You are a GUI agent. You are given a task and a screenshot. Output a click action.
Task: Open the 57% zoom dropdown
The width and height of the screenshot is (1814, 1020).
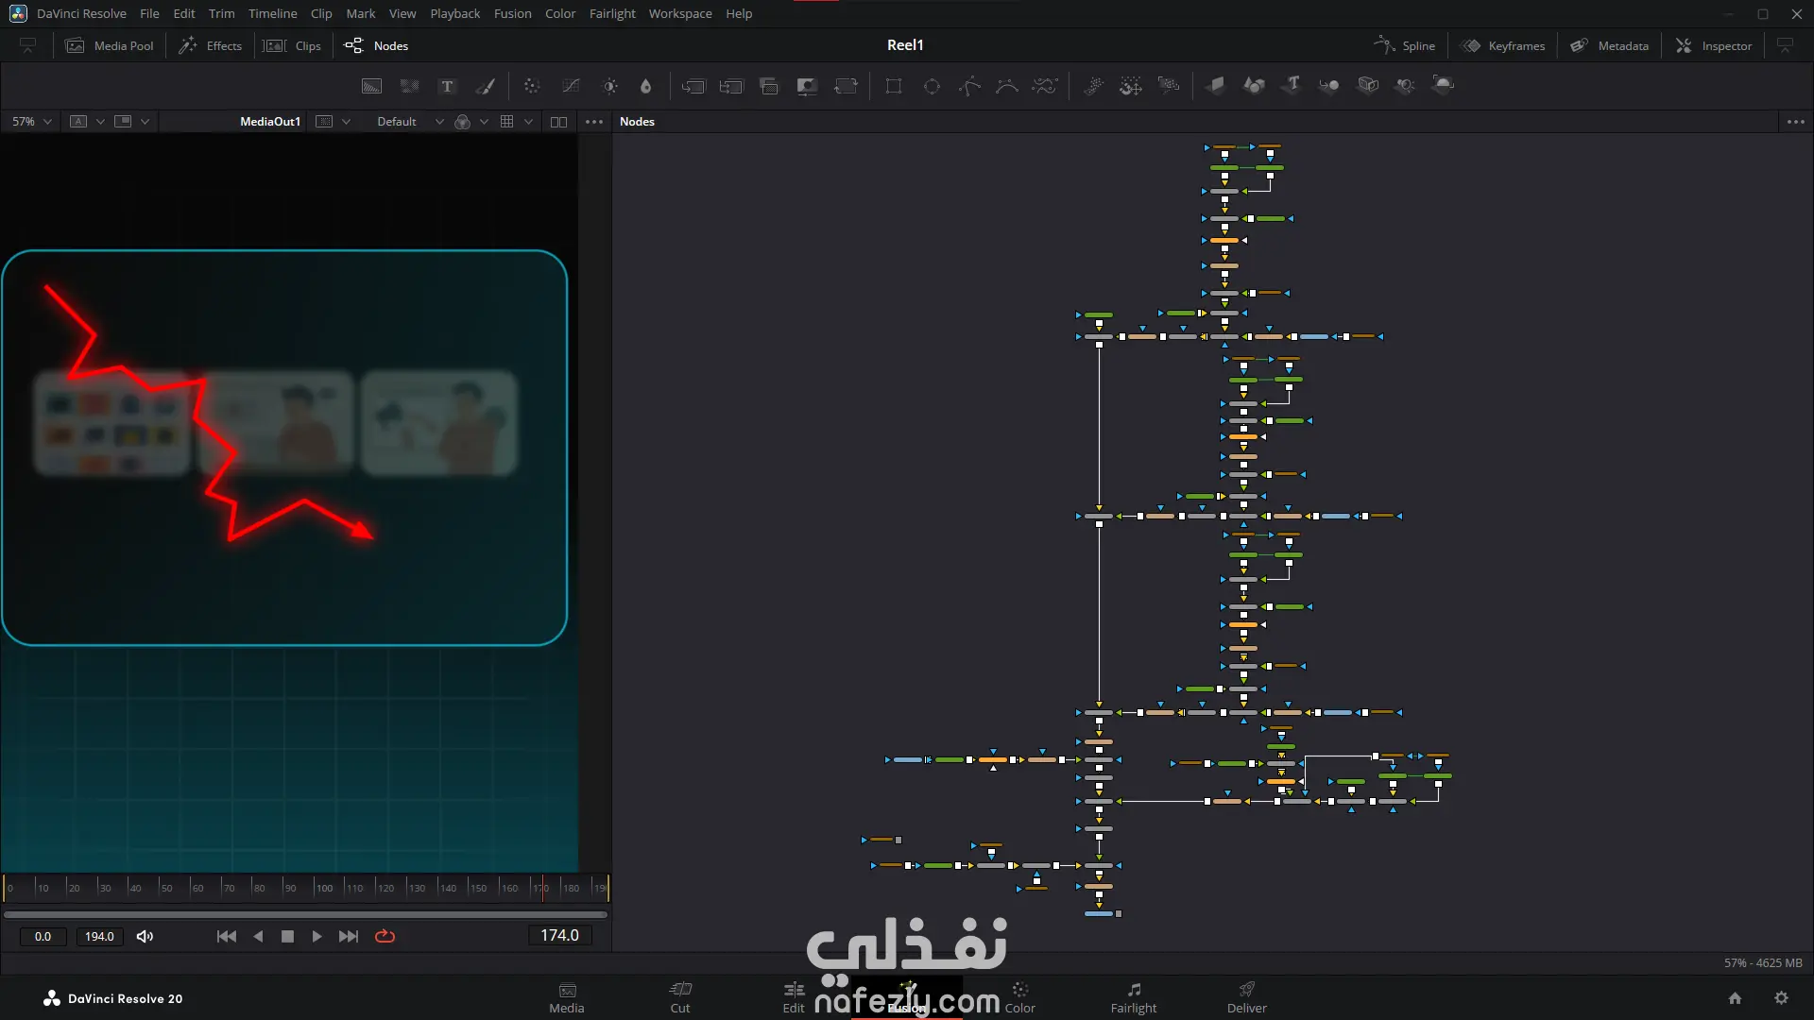pos(31,122)
